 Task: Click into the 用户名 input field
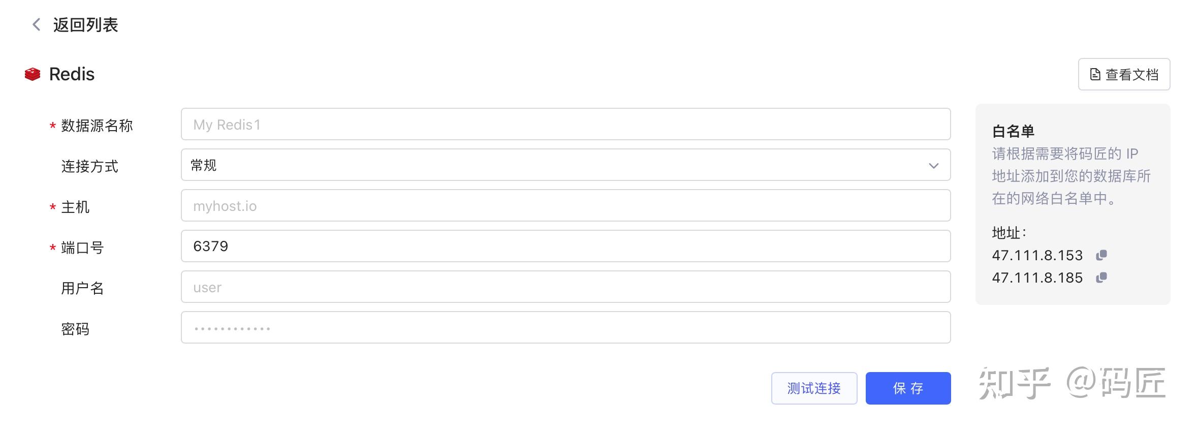click(565, 287)
